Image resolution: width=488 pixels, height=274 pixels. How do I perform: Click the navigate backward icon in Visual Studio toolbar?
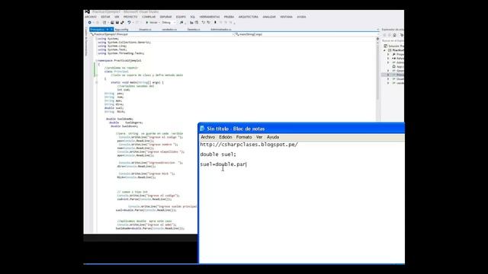click(x=90, y=23)
